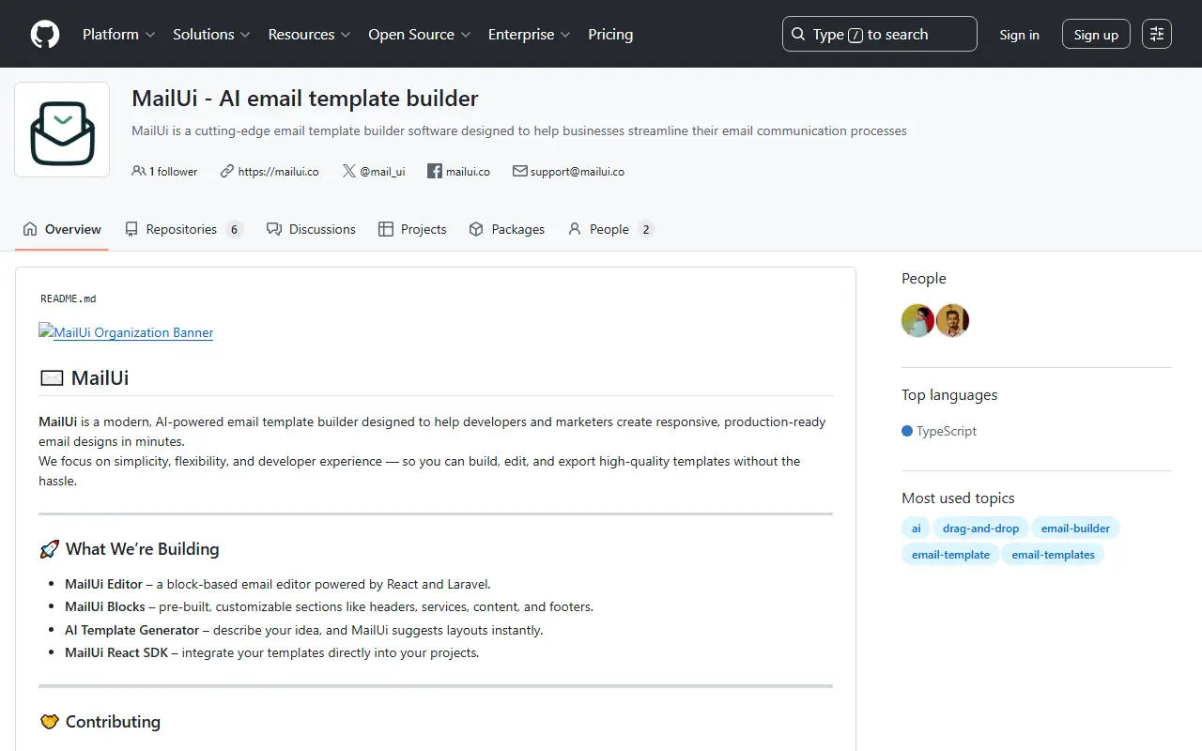Open the Enterprise dropdown menu
Screen dimensions: 1202x751
(x=529, y=35)
